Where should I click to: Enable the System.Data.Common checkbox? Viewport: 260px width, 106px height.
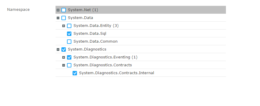(69, 41)
